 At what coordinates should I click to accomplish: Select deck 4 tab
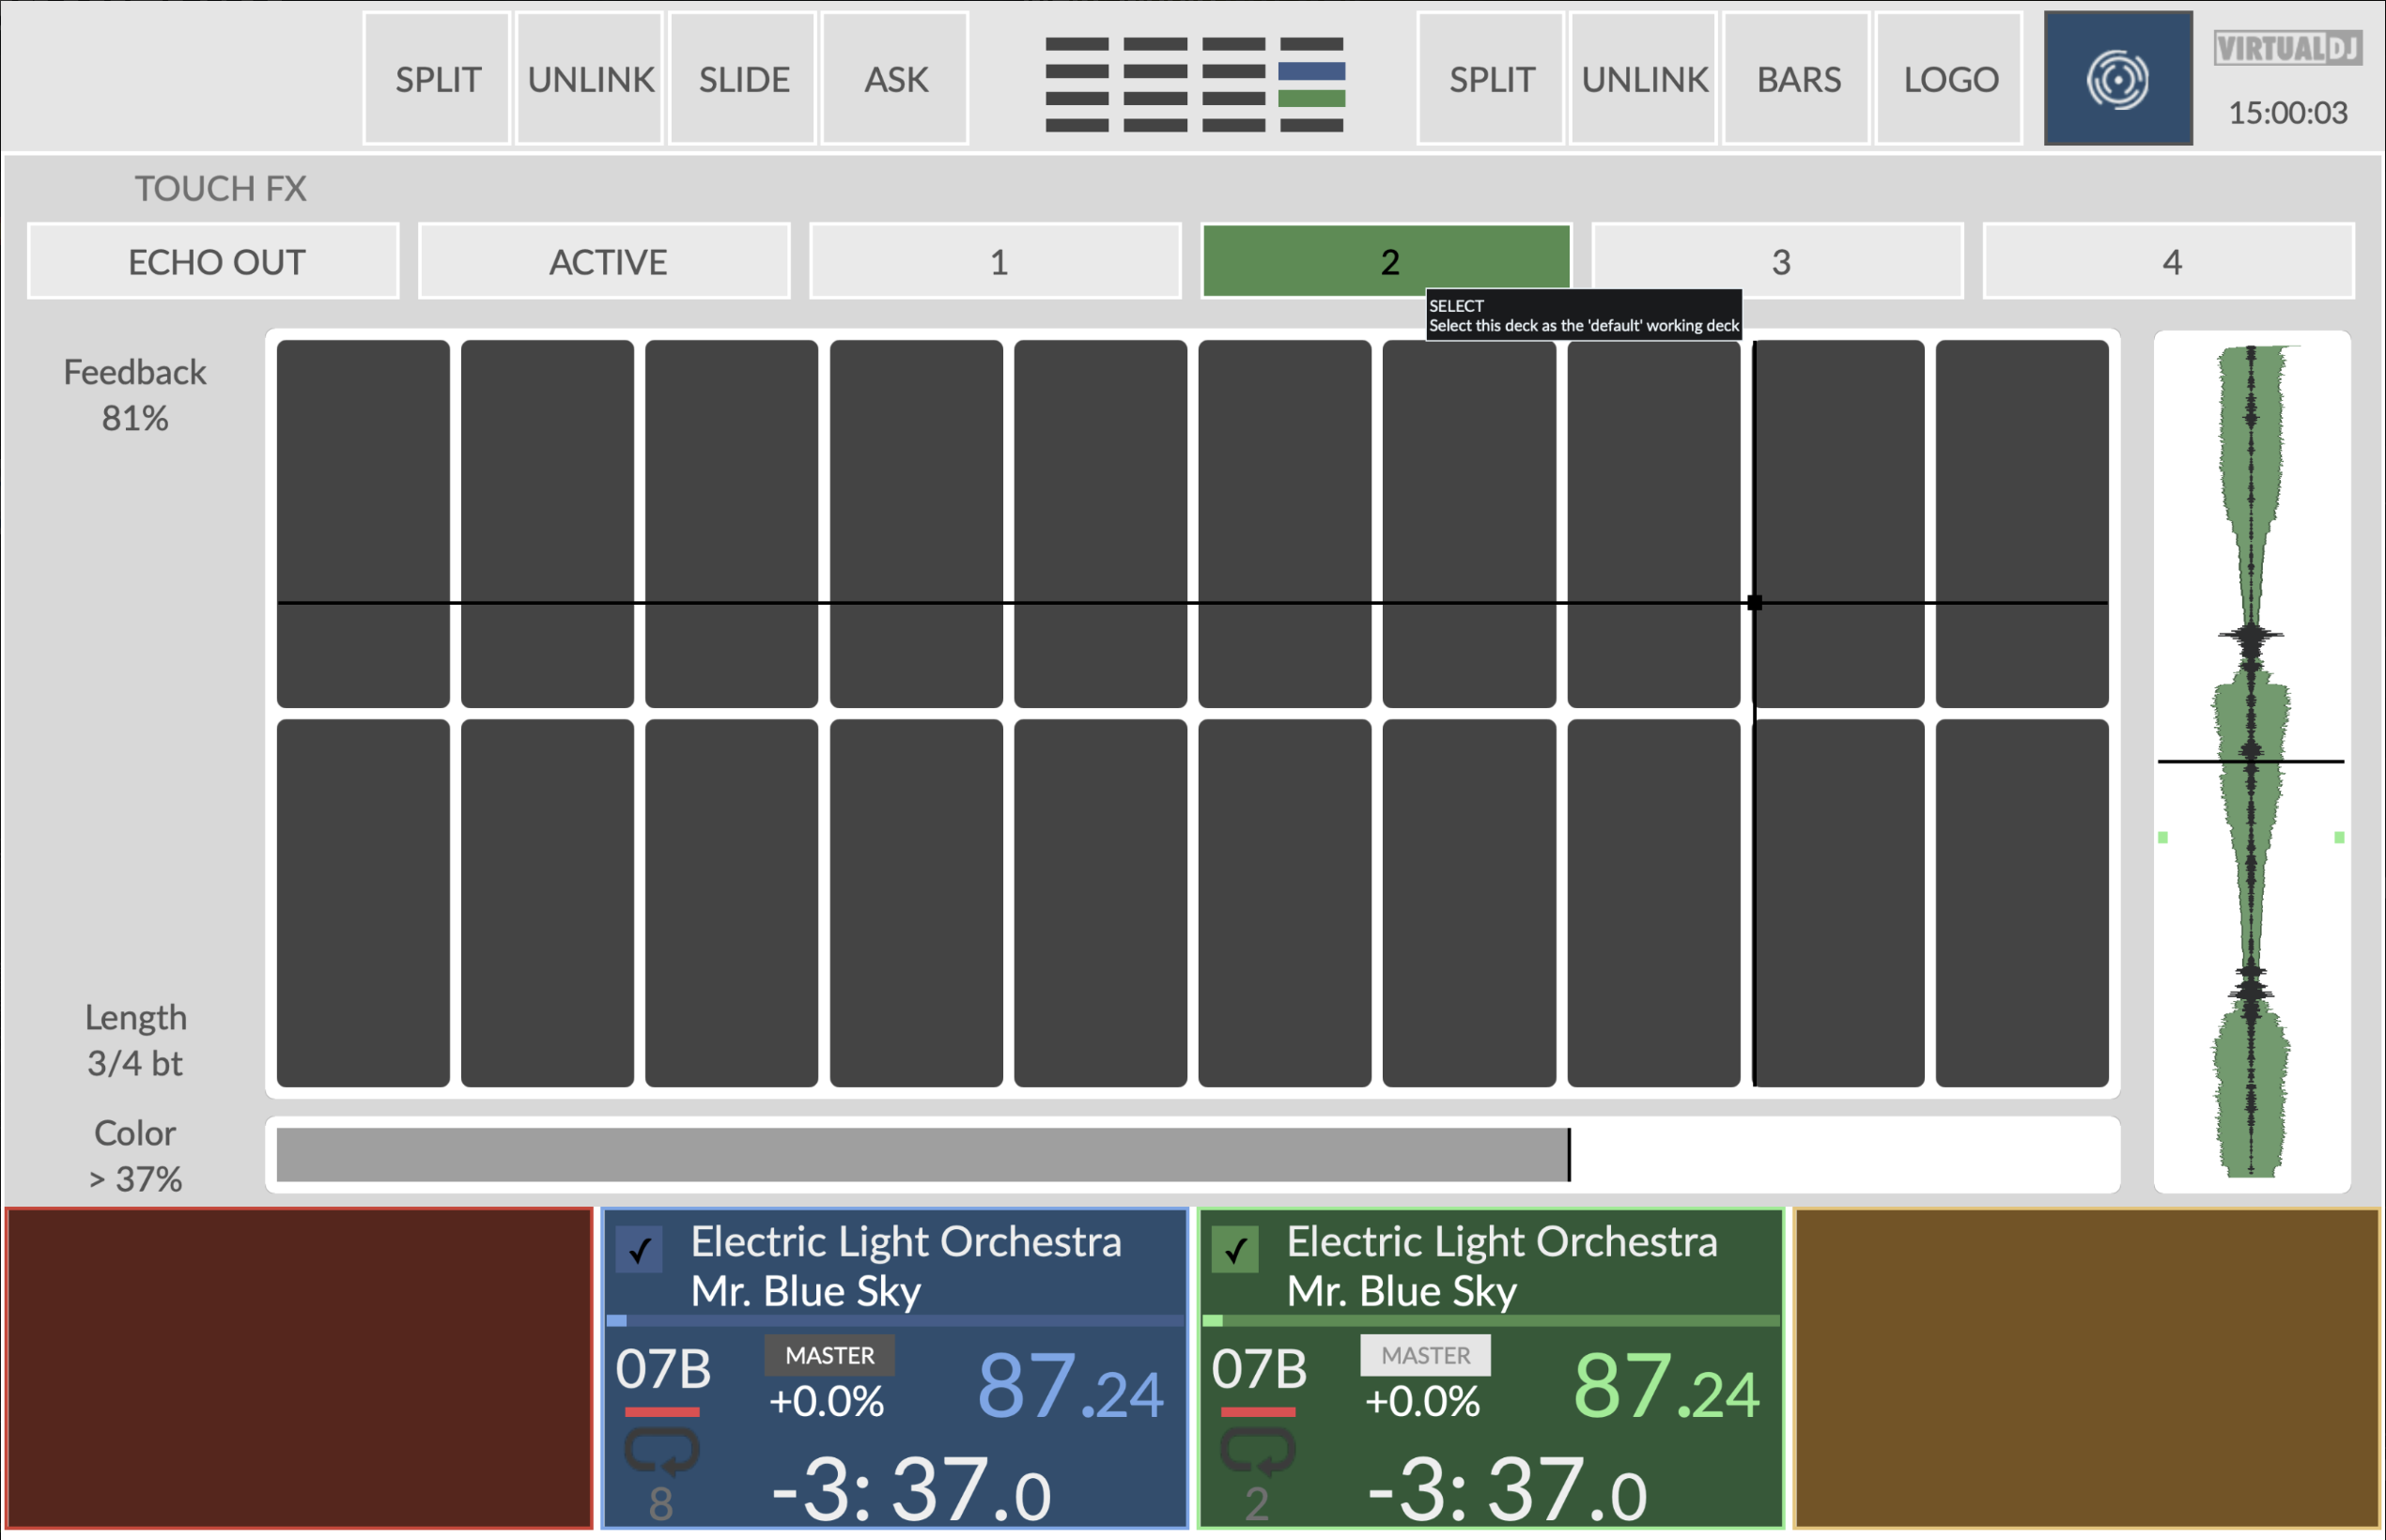[2170, 262]
